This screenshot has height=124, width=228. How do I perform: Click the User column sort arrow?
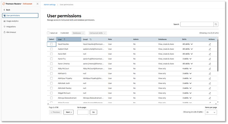click(65, 39)
